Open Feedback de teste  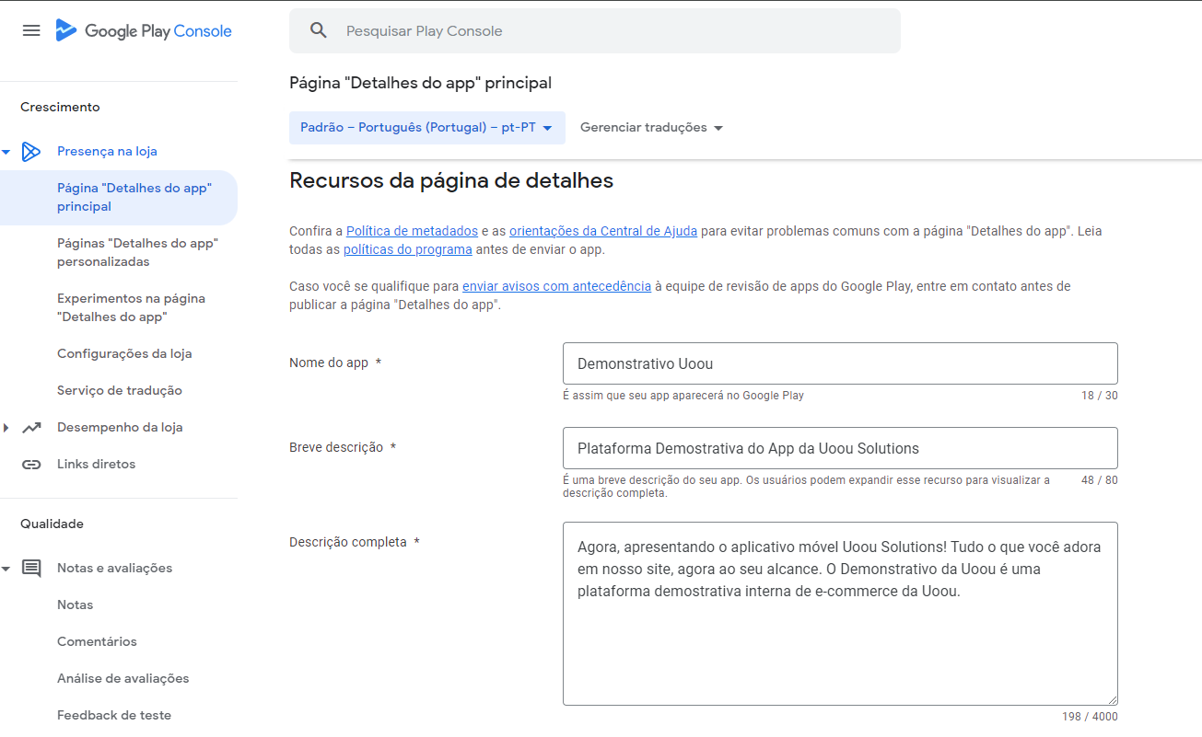[114, 716]
